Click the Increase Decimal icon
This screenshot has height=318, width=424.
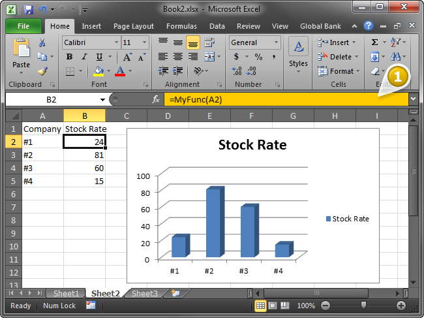pos(237,71)
